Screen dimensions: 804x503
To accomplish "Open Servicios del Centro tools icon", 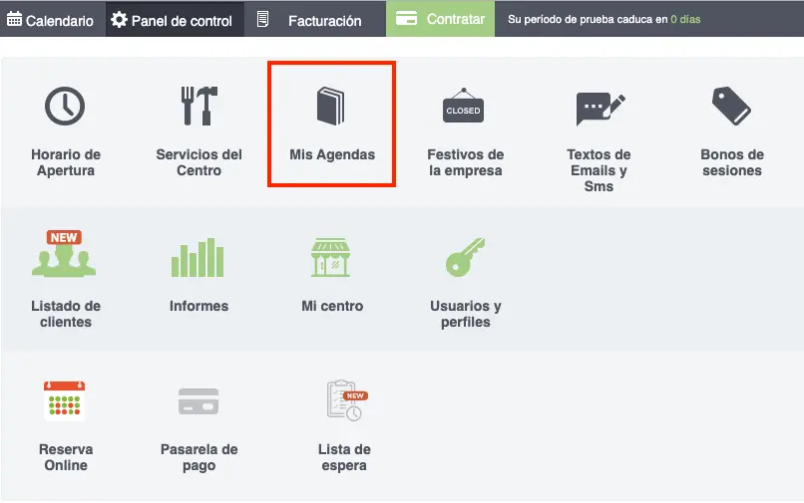I will point(199,106).
